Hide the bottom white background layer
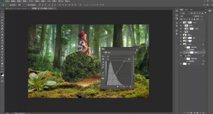The height and width of the screenshot is (114, 213). click(181, 64)
